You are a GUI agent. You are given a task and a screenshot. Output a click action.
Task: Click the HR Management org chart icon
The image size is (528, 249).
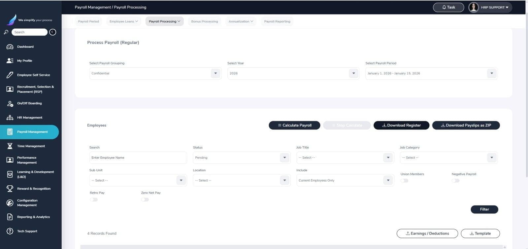[10, 118]
